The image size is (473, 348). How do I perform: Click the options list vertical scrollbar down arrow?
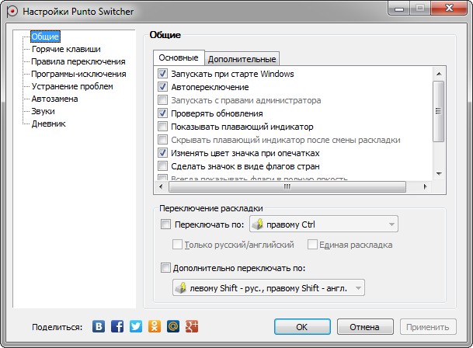438,174
